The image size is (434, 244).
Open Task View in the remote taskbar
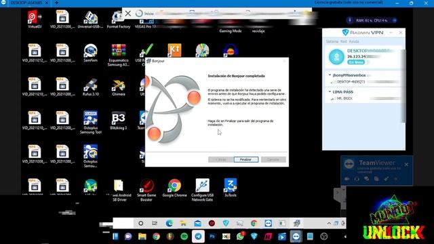155,223
